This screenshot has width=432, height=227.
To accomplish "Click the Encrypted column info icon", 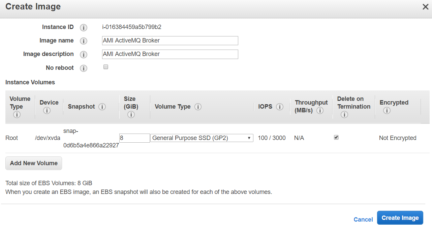I will point(387,111).
